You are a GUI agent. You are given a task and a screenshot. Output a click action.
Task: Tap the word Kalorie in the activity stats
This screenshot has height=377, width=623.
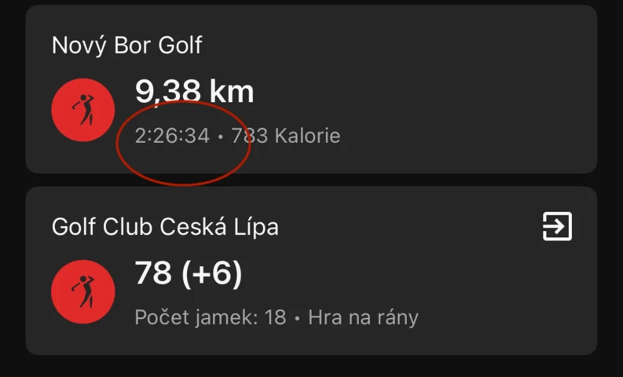308,136
